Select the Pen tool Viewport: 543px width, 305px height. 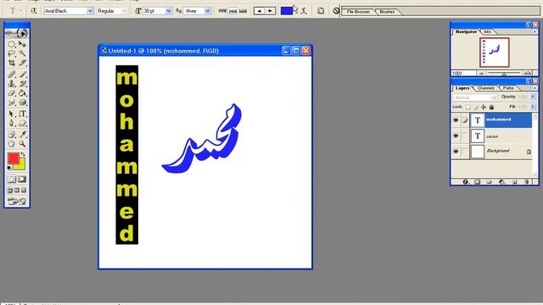pos(11,123)
